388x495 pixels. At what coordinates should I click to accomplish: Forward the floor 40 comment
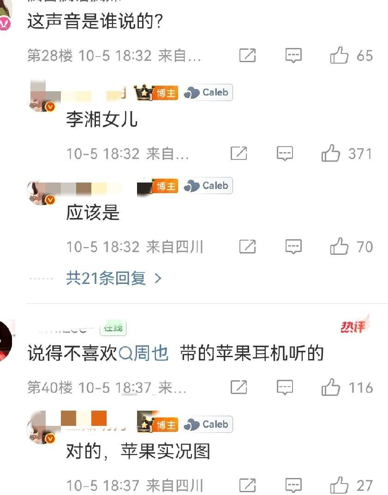[239, 387]
